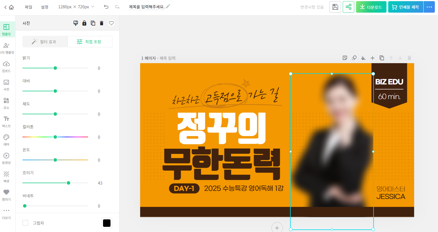This screenshot has height=232, width=438.
Task: Enable the 그림자 checkbox
Action: pos(25,223)
